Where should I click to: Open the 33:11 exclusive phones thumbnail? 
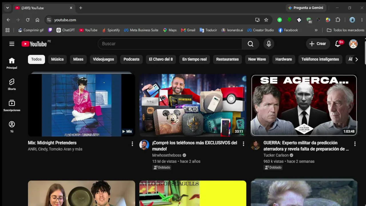point(193,105)
